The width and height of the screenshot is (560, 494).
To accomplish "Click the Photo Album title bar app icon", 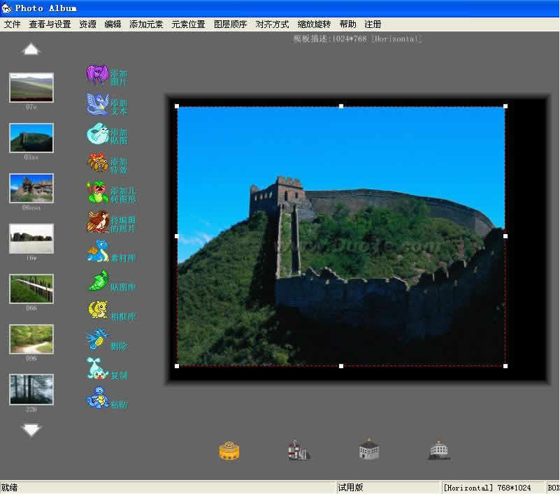I will 6,8.
